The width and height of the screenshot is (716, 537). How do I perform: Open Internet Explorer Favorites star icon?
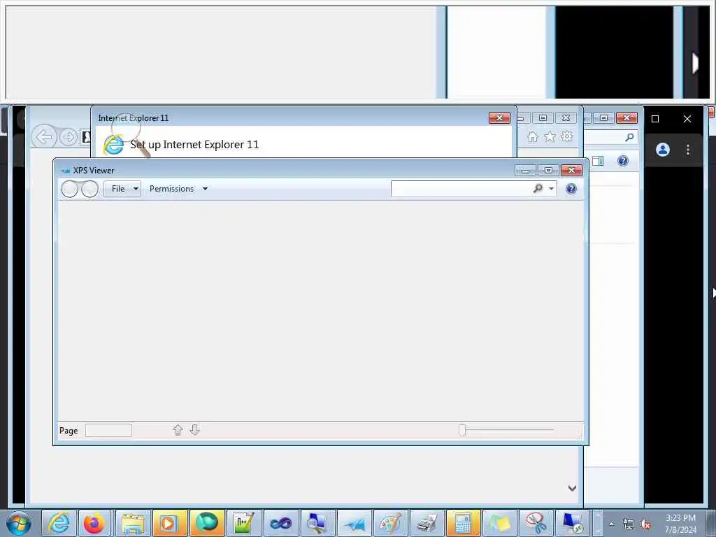click(x=550, y=136)
